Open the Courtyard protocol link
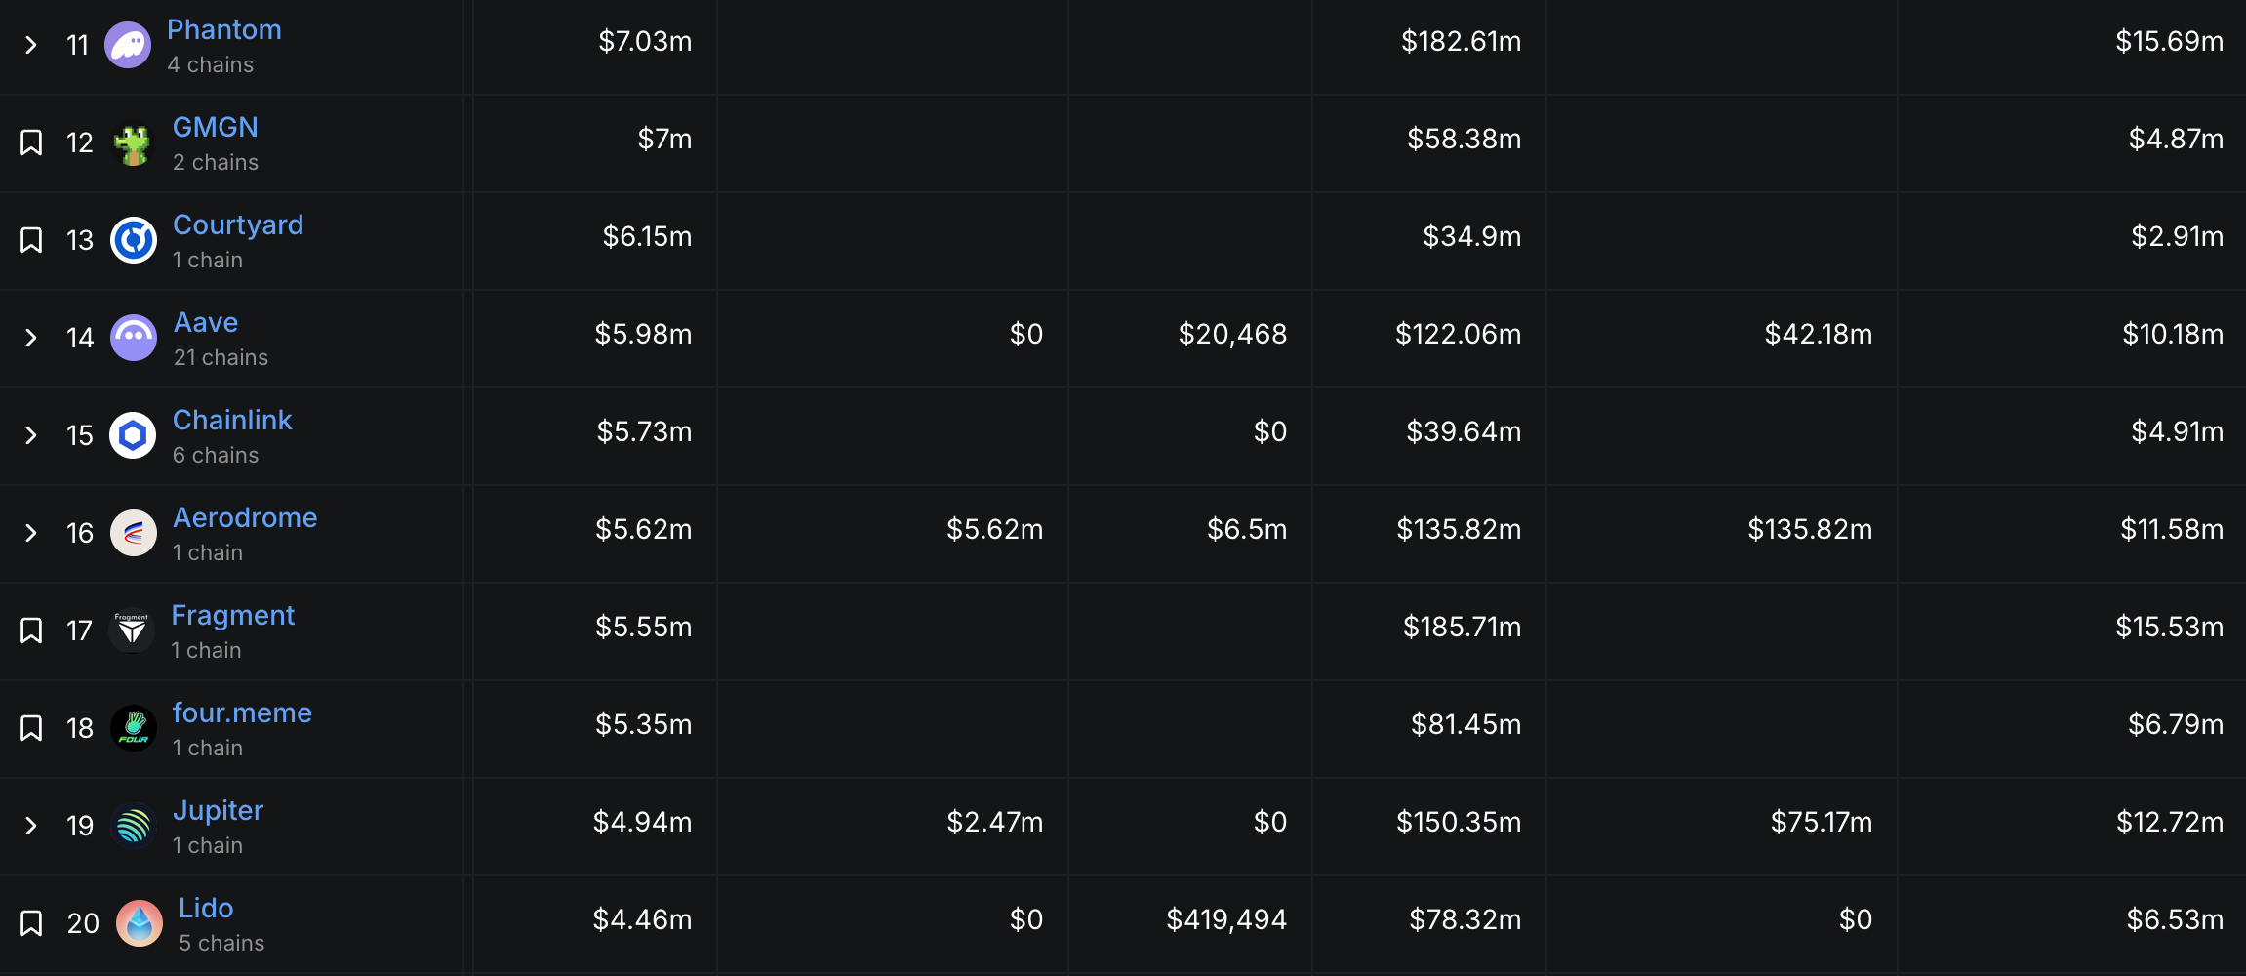This screenshot has width=2246, height=976. pyautogui.click(x=238, y=224)
